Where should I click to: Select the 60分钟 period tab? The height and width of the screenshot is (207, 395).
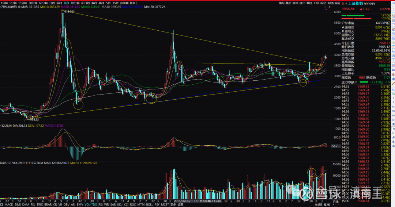(43, 3)
